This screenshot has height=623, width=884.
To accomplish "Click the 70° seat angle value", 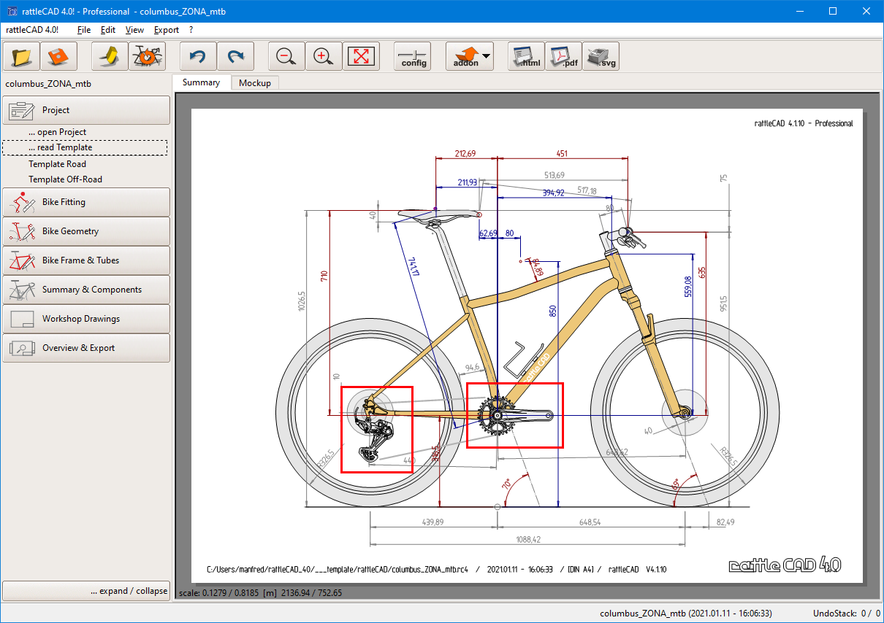I will (506, 484).
